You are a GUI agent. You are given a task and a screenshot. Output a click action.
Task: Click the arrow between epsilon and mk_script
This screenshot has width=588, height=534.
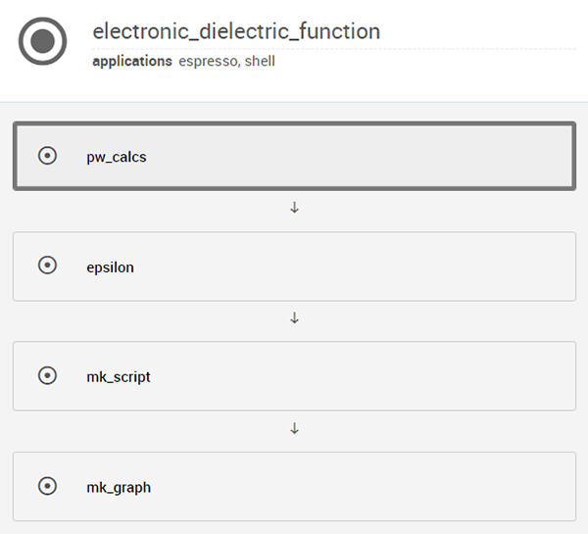(x=294, y=318)
